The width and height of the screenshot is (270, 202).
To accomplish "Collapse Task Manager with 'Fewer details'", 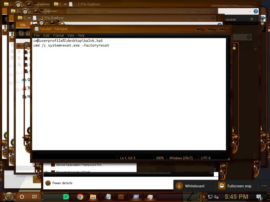I will [x=59, y=183].
